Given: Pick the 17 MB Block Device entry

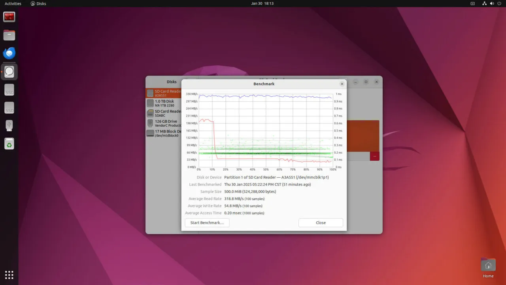Looking at the screenshot, I should 164,133.
